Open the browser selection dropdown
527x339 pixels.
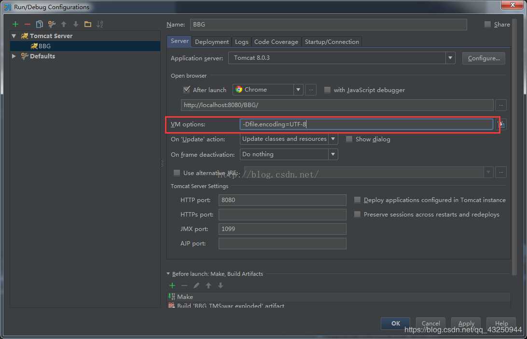click(298, 90)
